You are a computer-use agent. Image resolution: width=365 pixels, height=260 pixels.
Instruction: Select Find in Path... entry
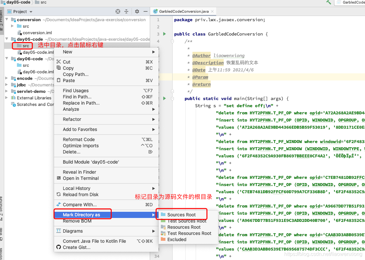tap(106, 97)
